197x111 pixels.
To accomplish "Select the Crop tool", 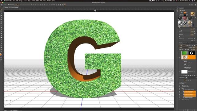I will click(x=1, y=17).
